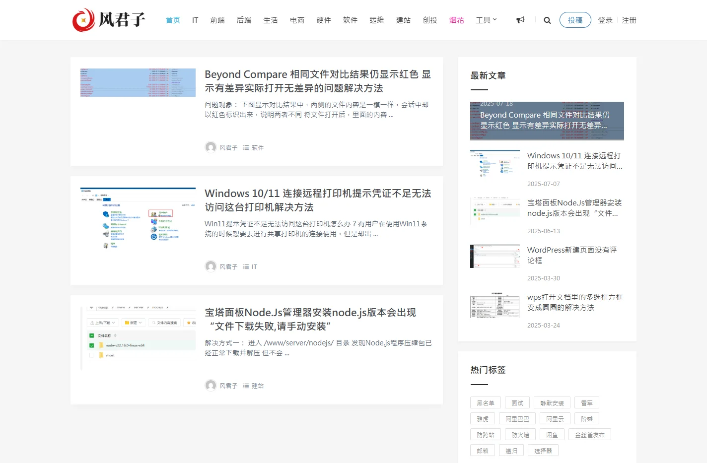Open sidebar WordPress新建页面 thumbnail
This screenshot has width=707, height=463.
(x=495, y=256)
